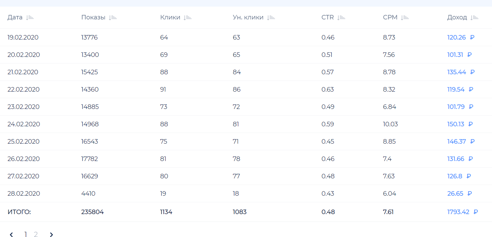Click sort icon beside Клики
Screen dimensions: 492x237
pos(188,18)
